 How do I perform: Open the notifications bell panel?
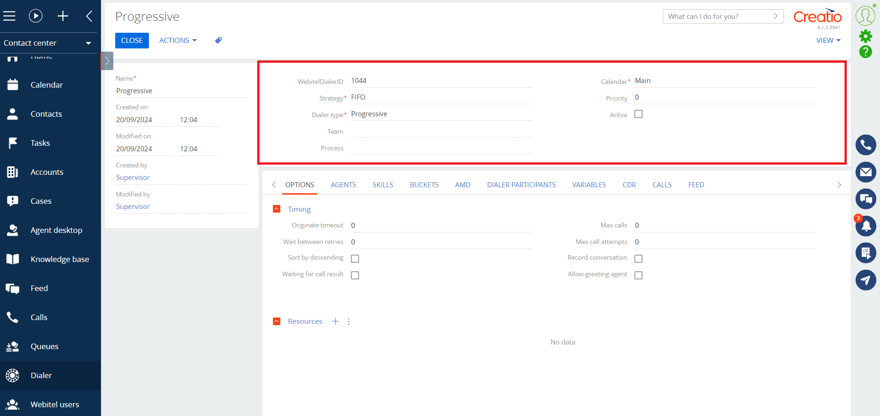(866, 226)
